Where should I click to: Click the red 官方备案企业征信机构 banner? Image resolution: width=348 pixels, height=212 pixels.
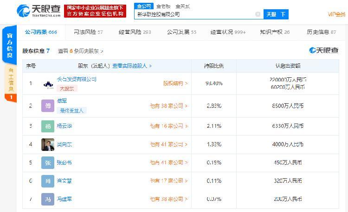95,11
